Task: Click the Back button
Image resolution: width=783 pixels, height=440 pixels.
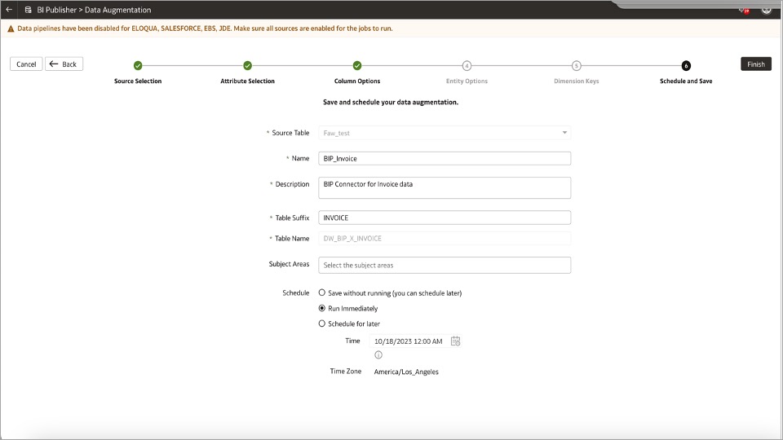Action: (64, 64)
